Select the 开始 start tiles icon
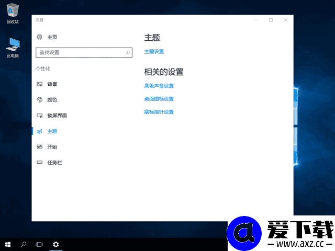335x251 pixels. (40, 146)
